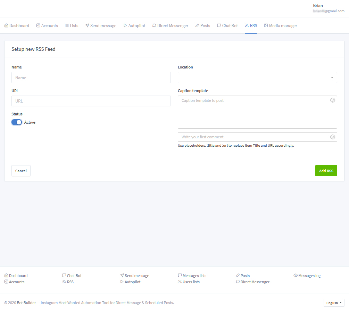Viewport: 349px width, 309px height.
Task: Click the Dashboard home icon in top navigation
Action: tap(6, 26)
